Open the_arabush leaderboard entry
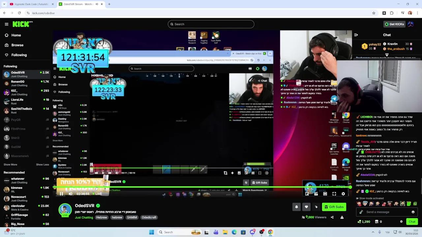The width and height of the screenshot is (422, 237). (x=398, y=49)
